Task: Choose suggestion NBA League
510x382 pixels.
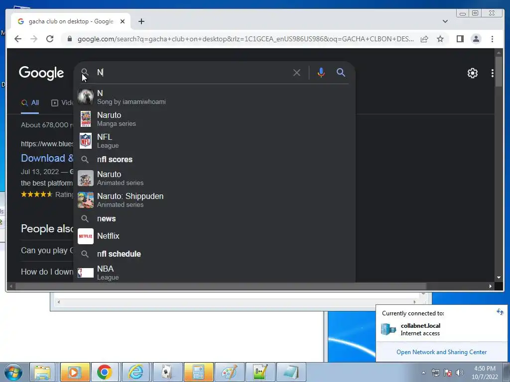Action: 214,273
